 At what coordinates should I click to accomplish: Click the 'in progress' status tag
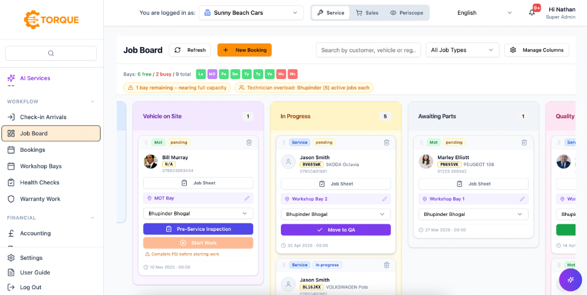coord(327,265)
